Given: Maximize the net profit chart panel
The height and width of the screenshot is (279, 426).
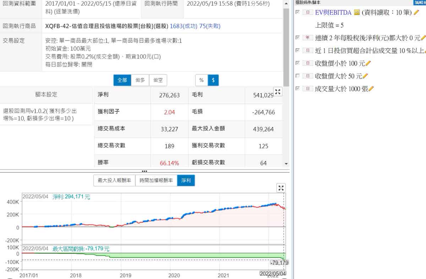Looking at the screenshot, I should pos(281,188).
